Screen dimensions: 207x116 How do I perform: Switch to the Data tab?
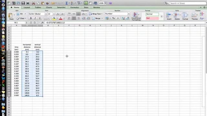86,7
